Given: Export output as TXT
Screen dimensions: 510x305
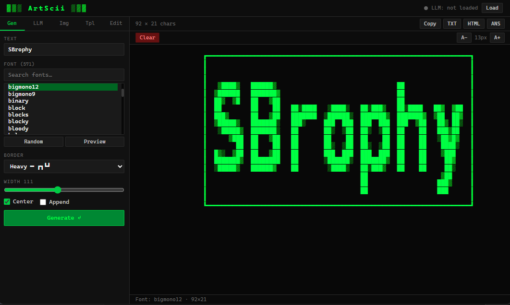Looking at the screenshot, I should tap(452, 23).
